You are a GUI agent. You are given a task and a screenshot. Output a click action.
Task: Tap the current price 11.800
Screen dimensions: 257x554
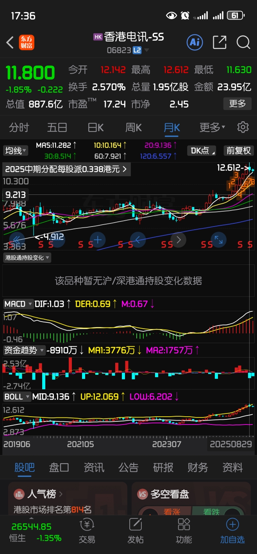[30, 73]
